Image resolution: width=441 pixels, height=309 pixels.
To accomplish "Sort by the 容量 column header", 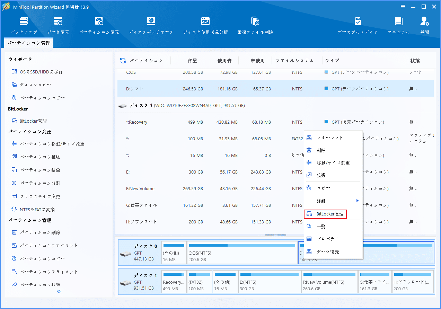I will tap(192, 61).
